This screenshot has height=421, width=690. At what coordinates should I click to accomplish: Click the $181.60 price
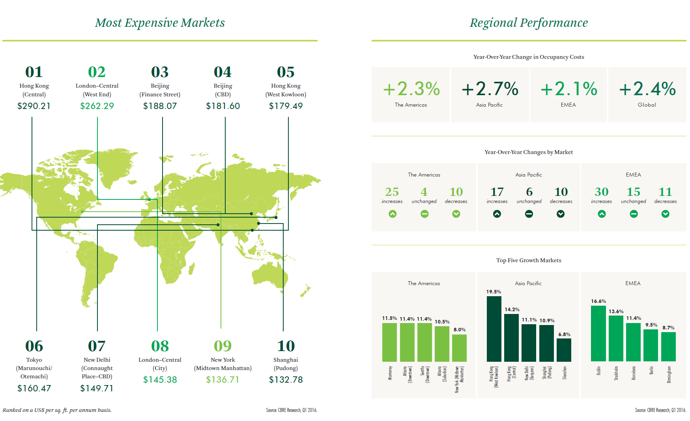223,106
